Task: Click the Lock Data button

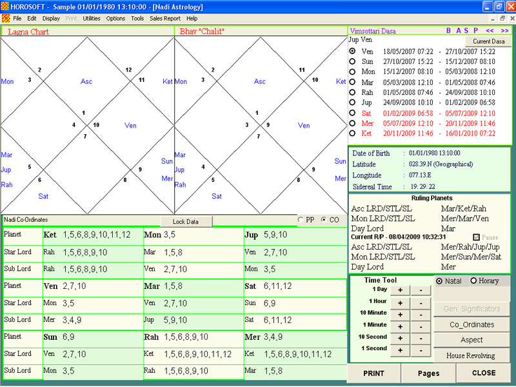Action: tap(186, 222)
